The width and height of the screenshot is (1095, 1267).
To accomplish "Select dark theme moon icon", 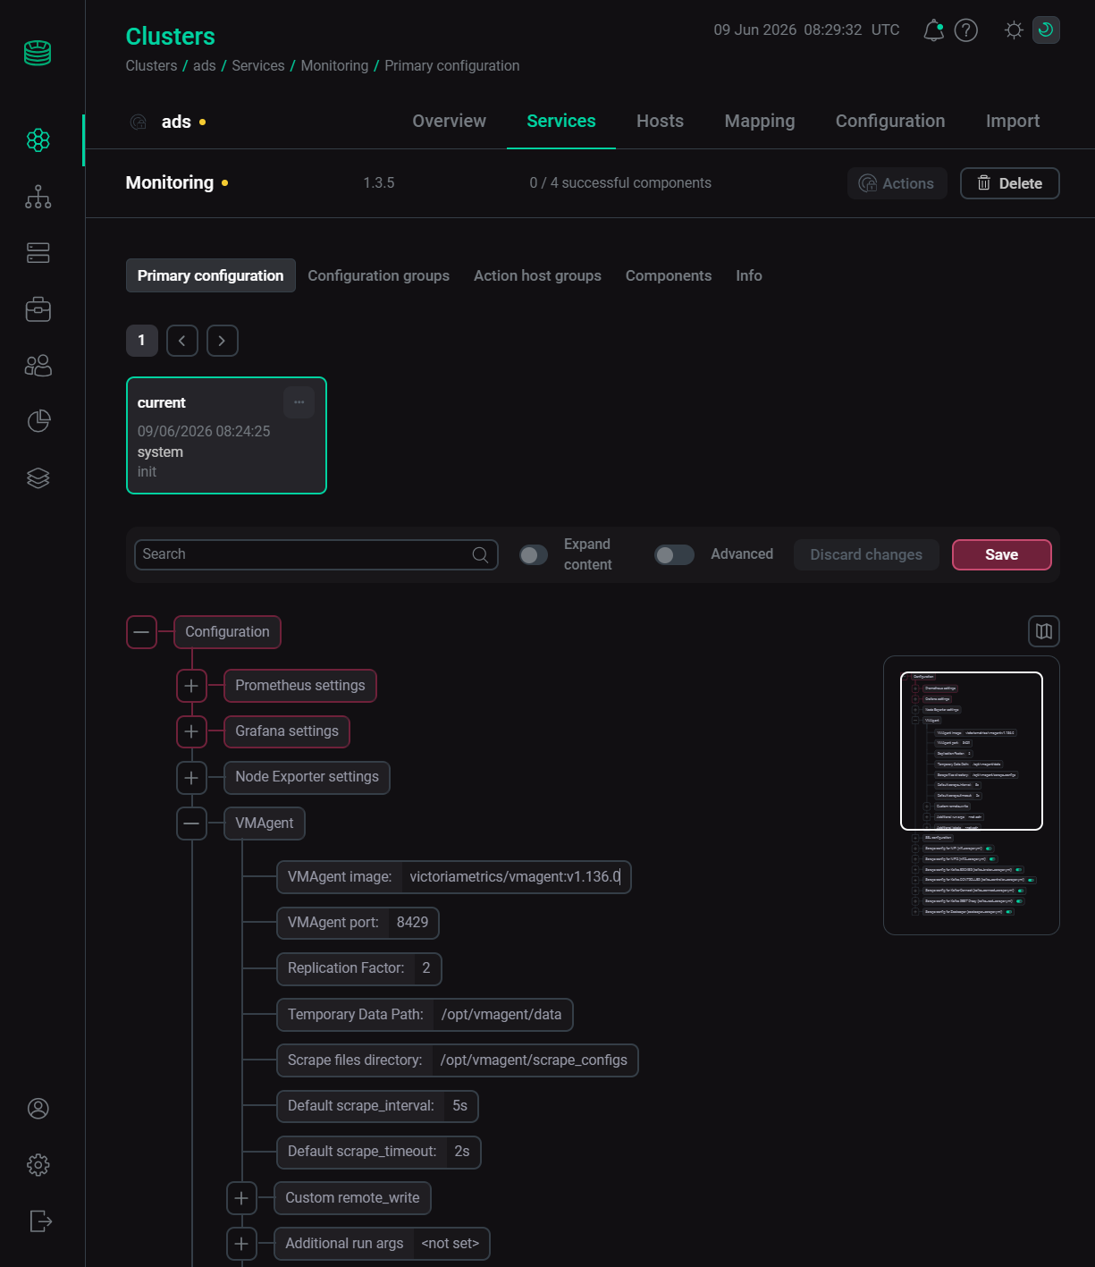I will [x=1046, y=30].
